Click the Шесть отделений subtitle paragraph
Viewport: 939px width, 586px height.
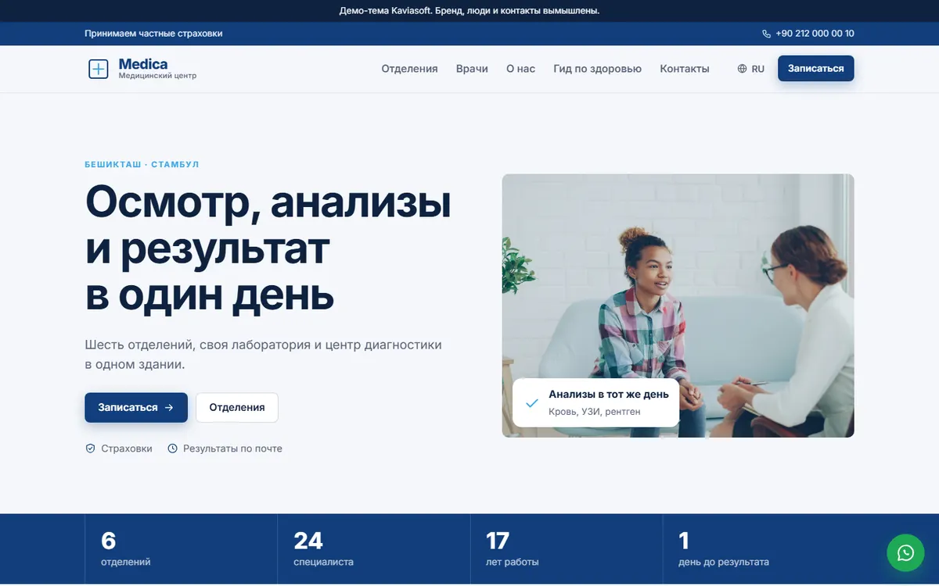pyautogui.click(x=264, y=354)
